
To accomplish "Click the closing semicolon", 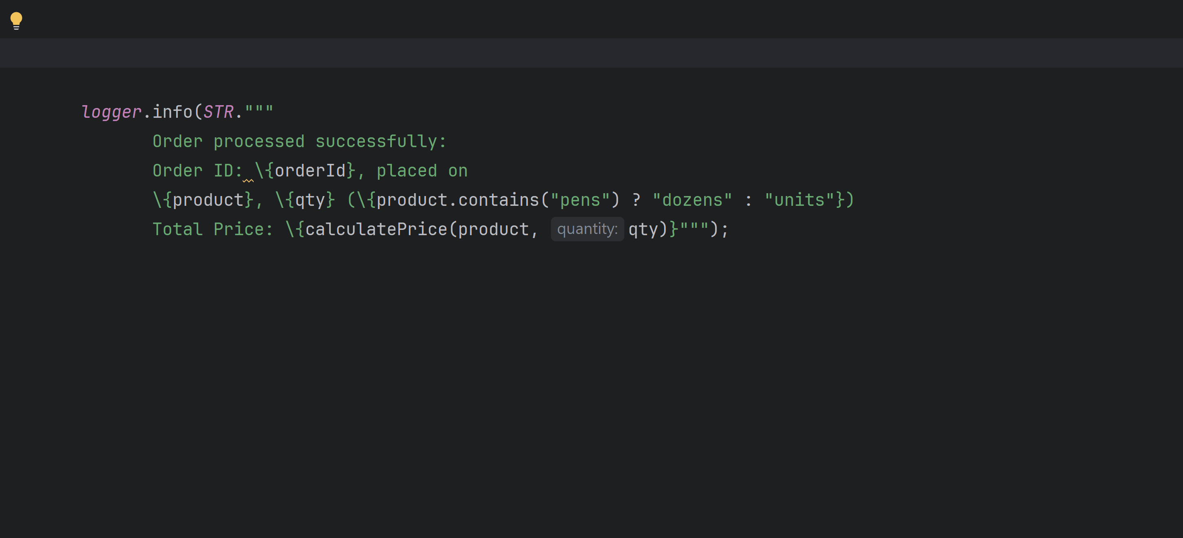I will 724,229.
